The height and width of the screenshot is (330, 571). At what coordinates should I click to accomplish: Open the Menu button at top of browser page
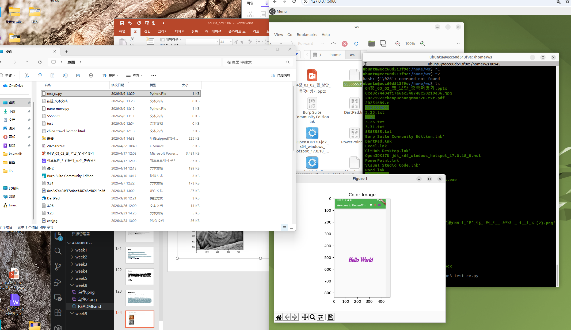278,11
